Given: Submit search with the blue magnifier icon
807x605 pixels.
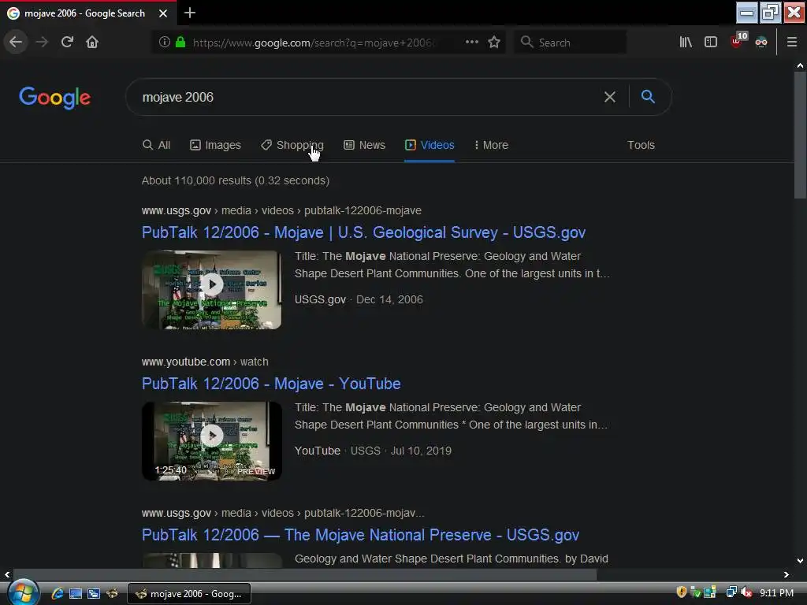Looking at the screenshot, I should coord(648,97).
